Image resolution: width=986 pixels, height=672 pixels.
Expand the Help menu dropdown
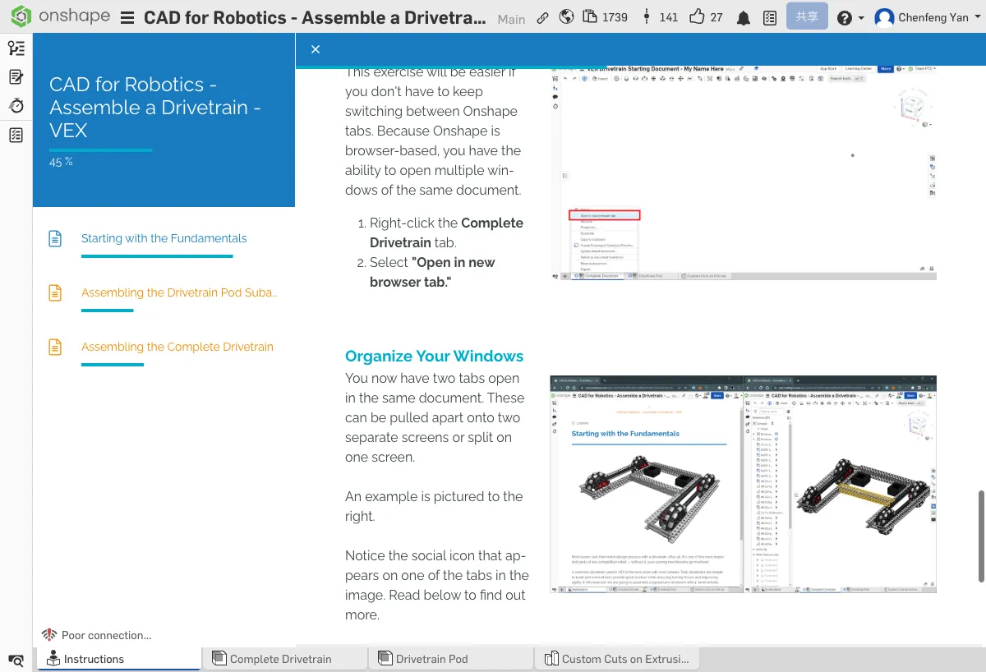click(850, 17)
